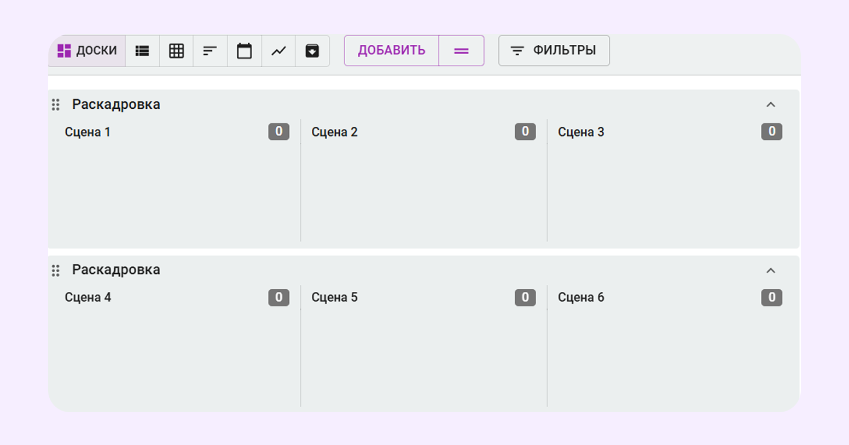This screenshot has height=445, width=849.
Task: Open the ФИЛЬТРЫ filters panel
Action: click(x=554, y=51)
